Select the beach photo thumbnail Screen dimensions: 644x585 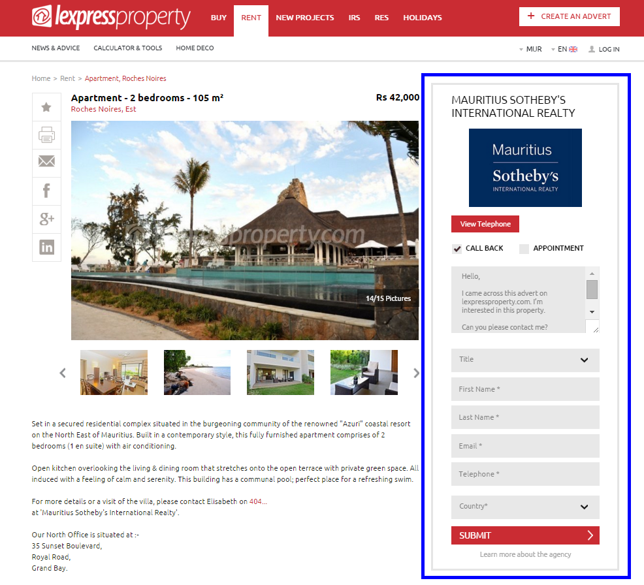pos(197,372)
